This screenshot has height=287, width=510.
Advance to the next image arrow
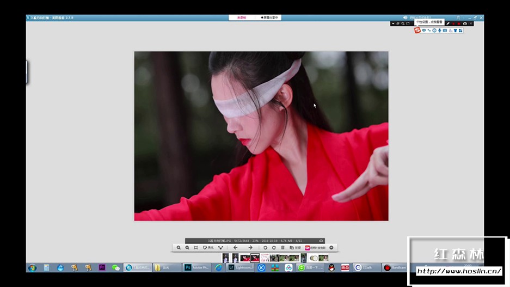pos(250,248)
